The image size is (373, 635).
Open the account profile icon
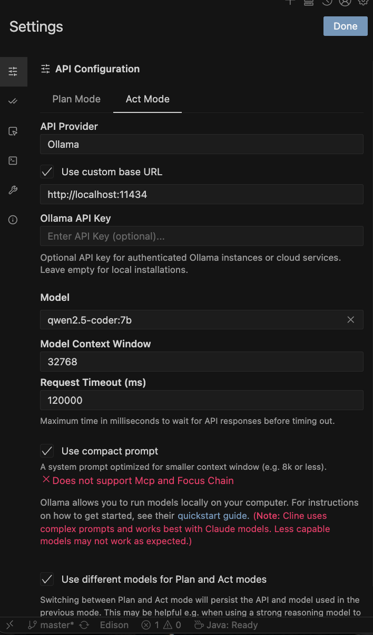[x=345, y=2]
